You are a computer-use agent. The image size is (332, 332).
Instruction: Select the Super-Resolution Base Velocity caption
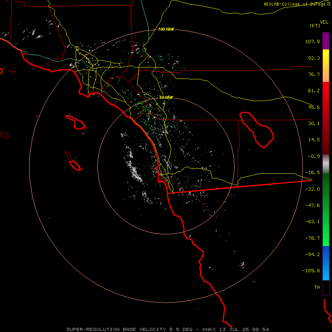point(168,329)
